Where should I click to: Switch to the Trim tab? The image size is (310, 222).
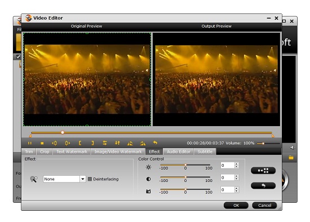29,152
